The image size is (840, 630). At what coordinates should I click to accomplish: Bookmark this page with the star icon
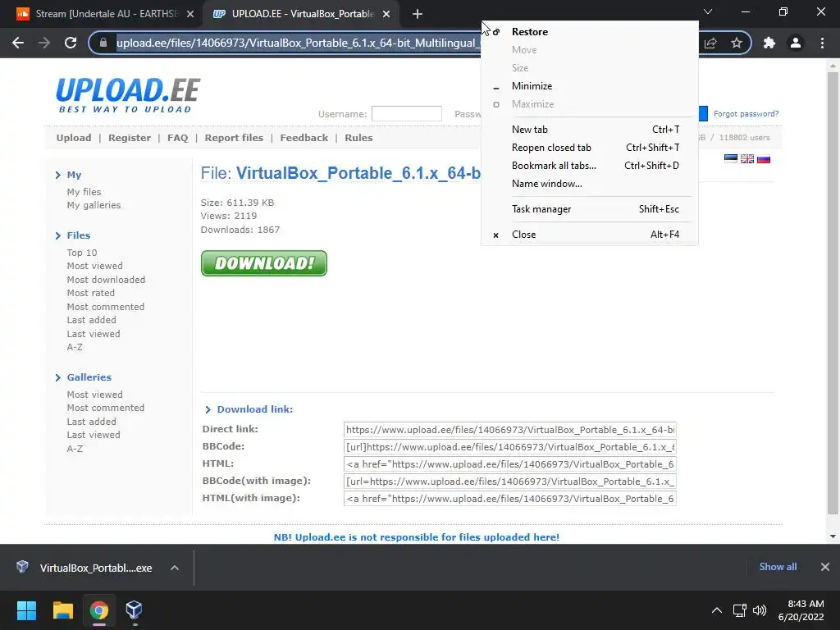[x=737, y=43]
